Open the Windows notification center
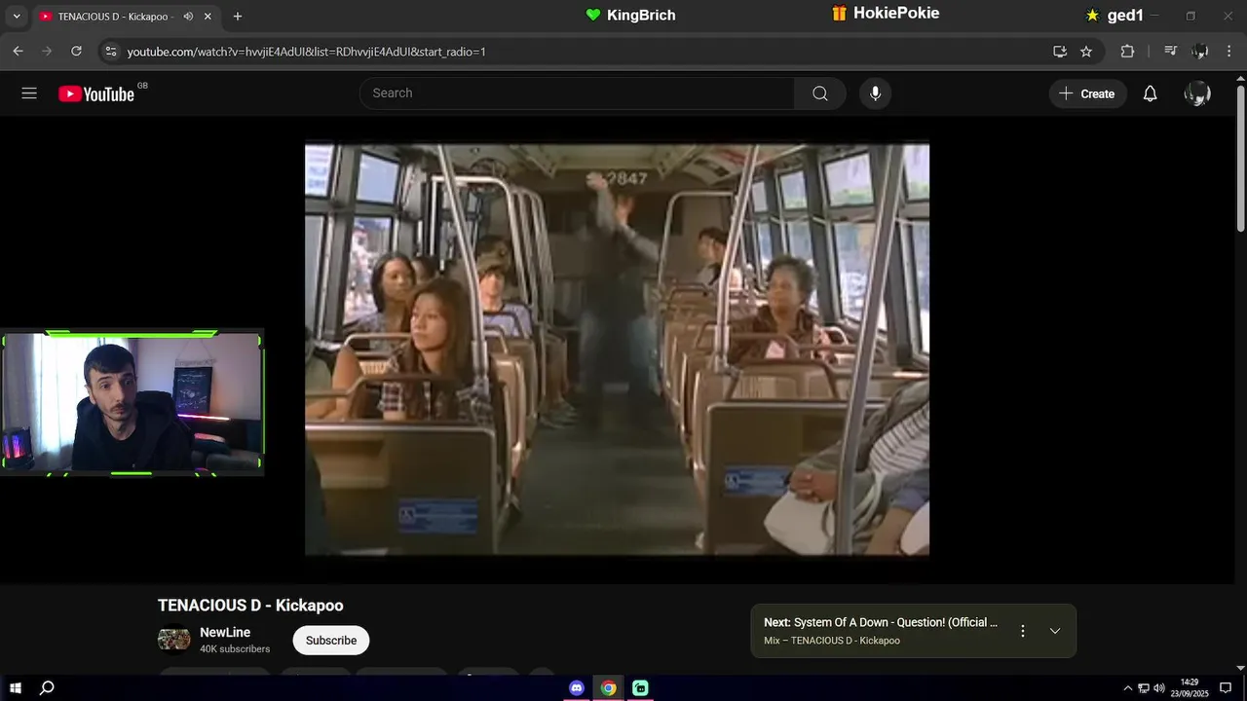1247x701 pixels. pos(1226,688)
